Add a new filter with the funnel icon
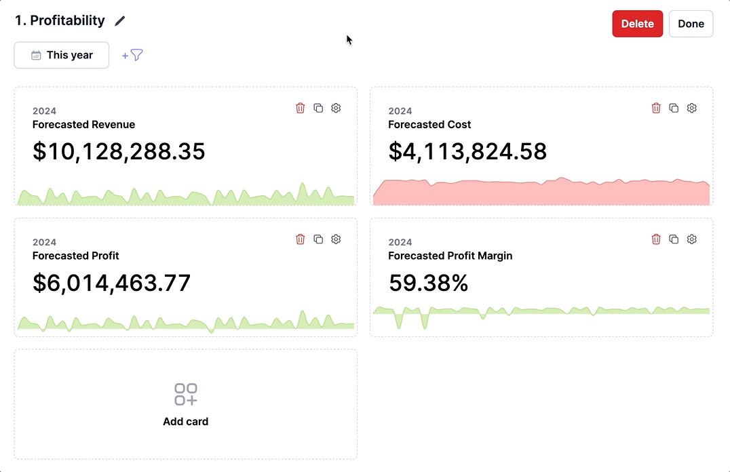This screenshot has width=730, height=472. pyautogui.click(x=133, y=55)
